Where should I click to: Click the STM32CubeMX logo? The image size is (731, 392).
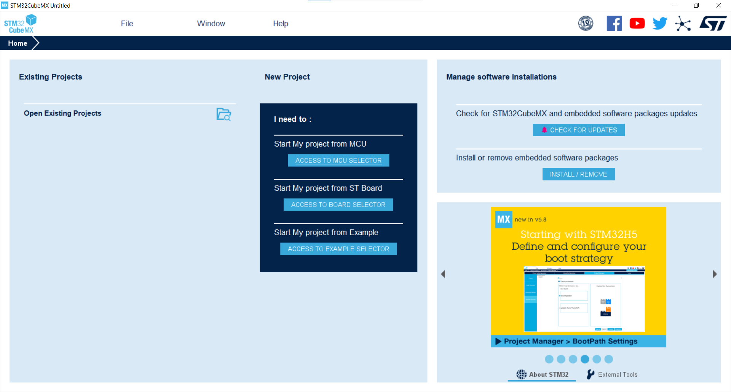(x=21, y=24)
